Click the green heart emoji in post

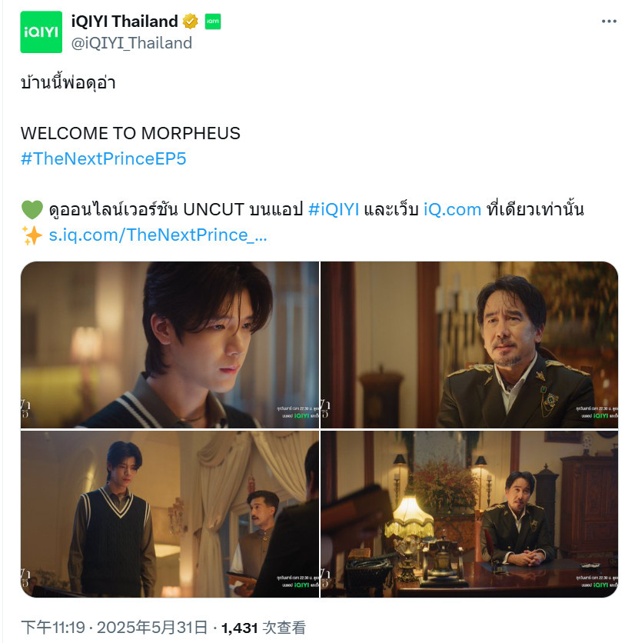[32, 209]
